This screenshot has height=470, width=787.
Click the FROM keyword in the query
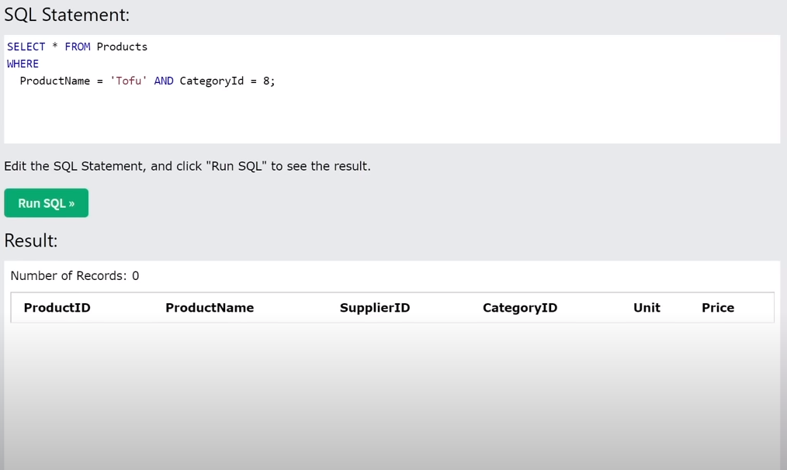point(78,47)
